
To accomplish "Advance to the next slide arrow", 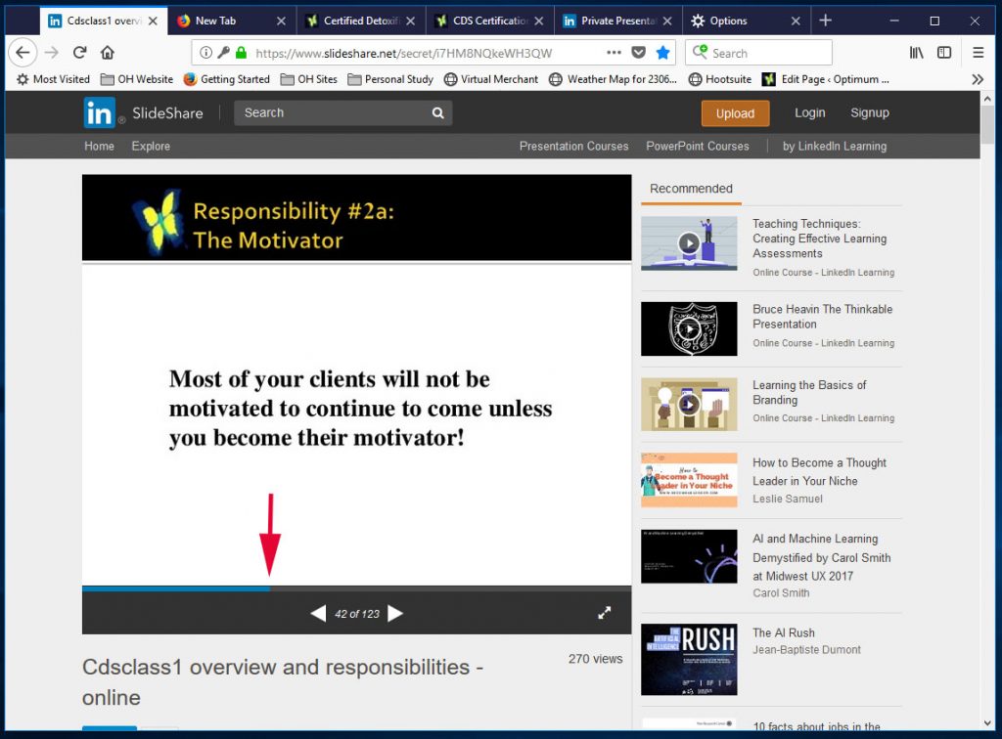I will tap(395, 613).
